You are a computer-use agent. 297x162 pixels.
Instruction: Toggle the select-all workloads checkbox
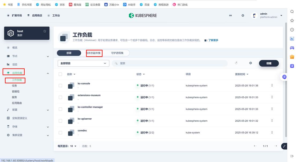(x=60, y=74)
